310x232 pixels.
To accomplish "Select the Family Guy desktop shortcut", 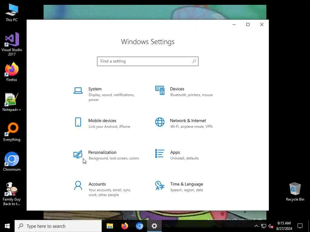I will click(12, 194).
